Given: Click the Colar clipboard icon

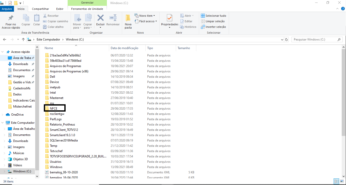Looking at the screenshot, I should [37, 18].
